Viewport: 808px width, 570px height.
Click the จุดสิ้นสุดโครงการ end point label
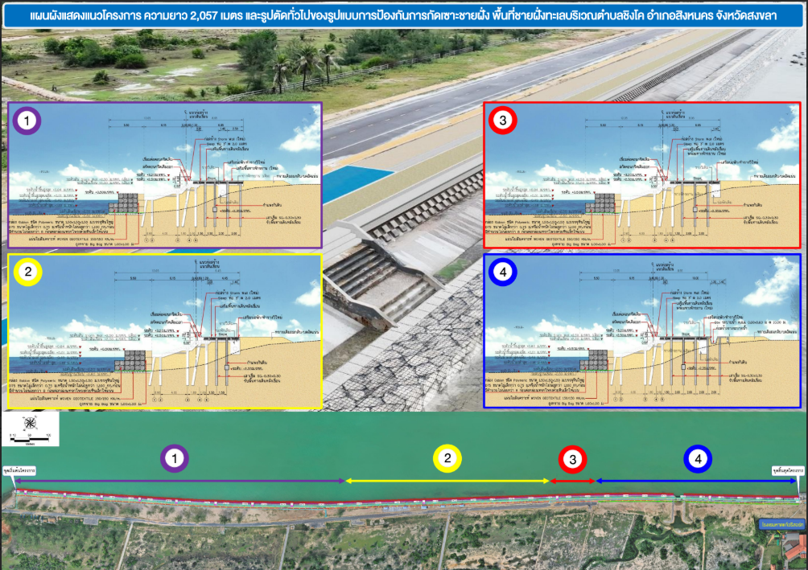click(x=784, y=469)
